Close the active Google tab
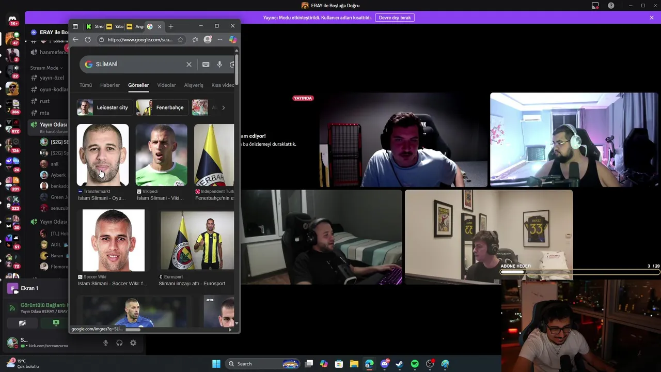Viewport: 661px width, 372px height. pyautogui.click(x=160, y=26)
